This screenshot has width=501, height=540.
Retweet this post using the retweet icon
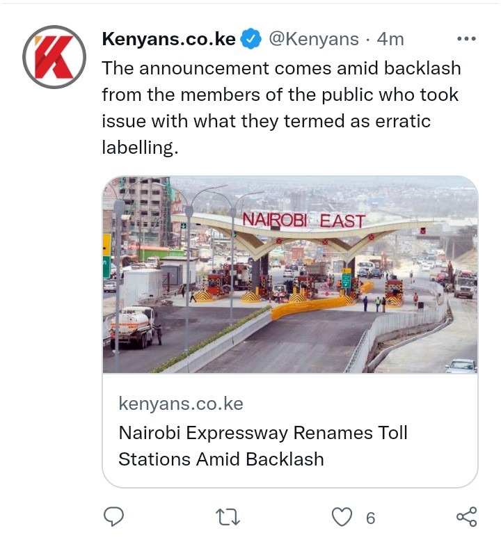click(228, 517)
